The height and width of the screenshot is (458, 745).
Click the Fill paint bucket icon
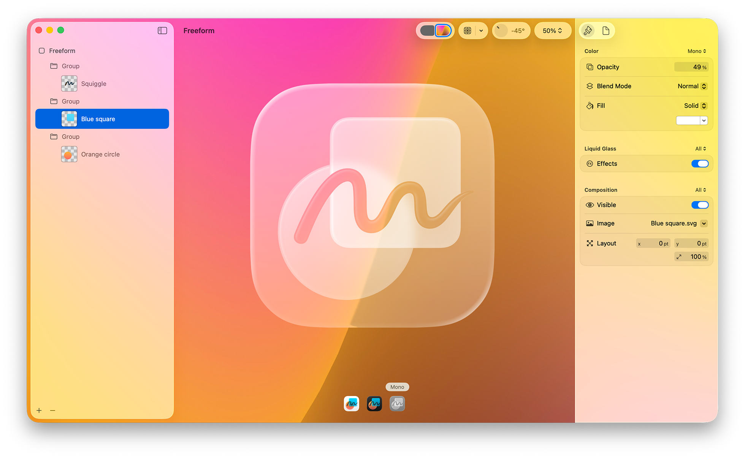pyautogui.click(x=590, y=106)
